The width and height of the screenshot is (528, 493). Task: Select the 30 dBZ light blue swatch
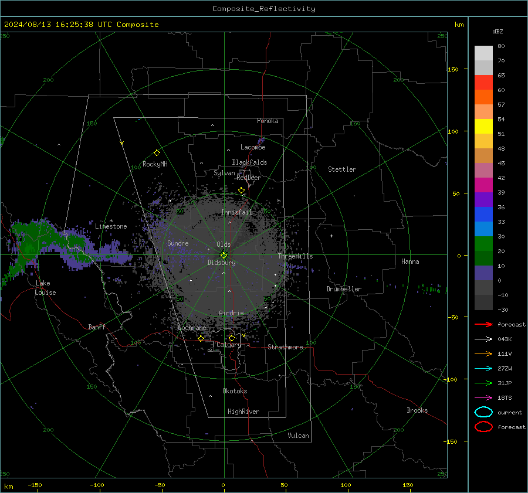point(483,229)
